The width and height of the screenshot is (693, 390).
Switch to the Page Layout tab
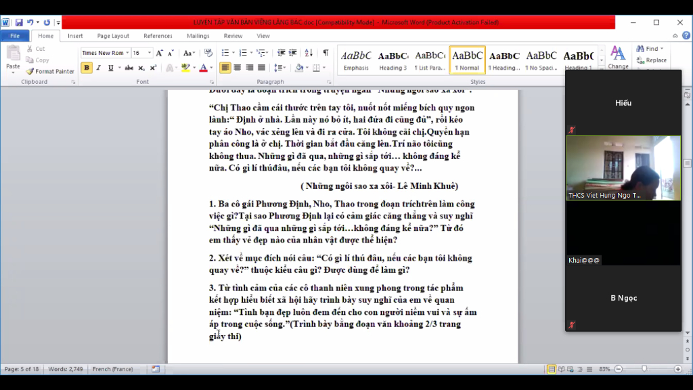pos(113,36)
